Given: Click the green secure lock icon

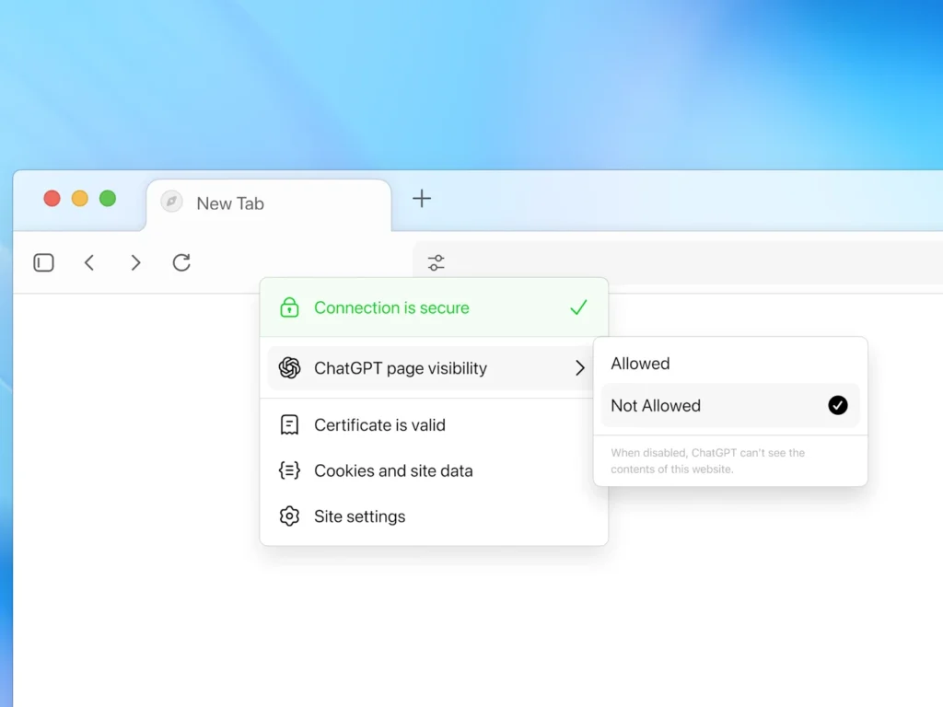Looking at the screenshot, I should pyautogui.click(x=289, y=307).
